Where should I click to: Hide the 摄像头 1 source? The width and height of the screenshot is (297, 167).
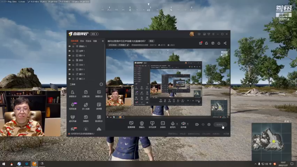(69, 46)
